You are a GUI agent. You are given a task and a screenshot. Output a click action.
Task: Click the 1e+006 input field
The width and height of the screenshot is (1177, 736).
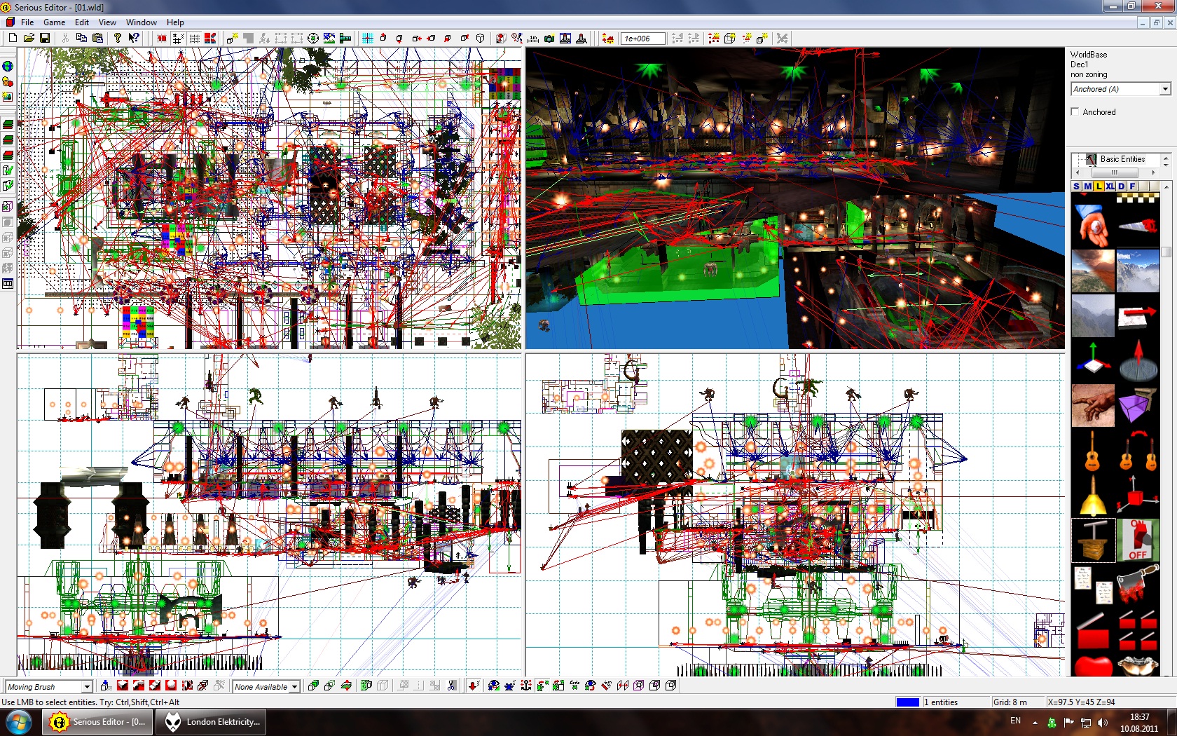pos(643,39)
